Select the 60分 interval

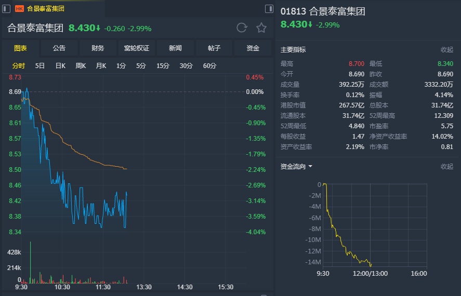(x=209, y=66)
